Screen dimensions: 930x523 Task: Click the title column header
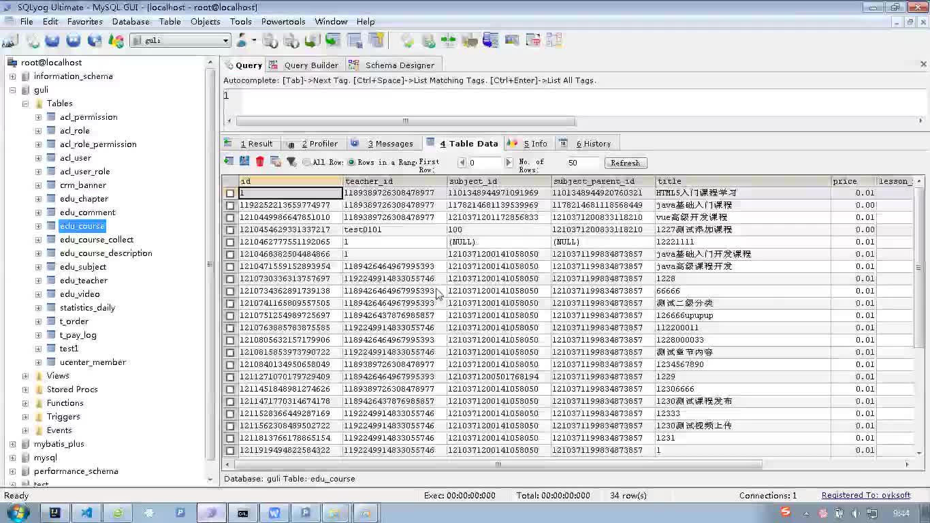click(743, 181)
